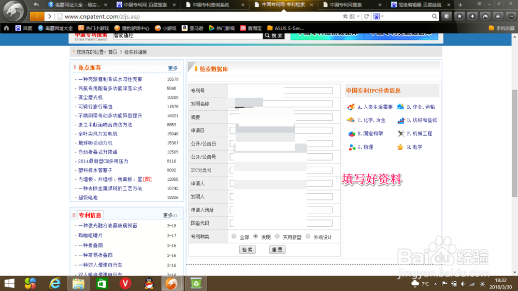Click the 搜索 button in site header
Screen dimensions: 518x291
(274, 36)
